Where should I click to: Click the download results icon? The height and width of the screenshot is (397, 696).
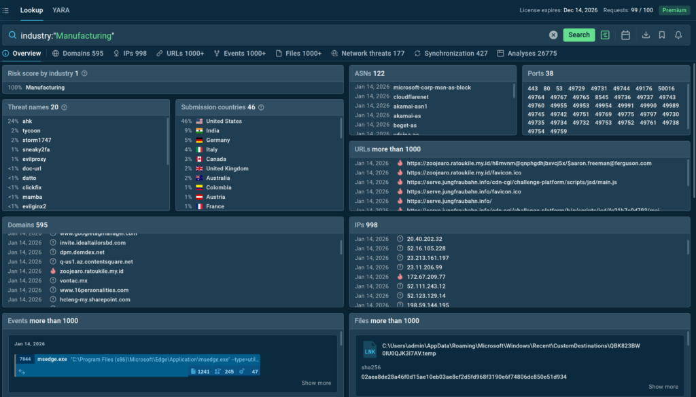(x=646, y=35)
